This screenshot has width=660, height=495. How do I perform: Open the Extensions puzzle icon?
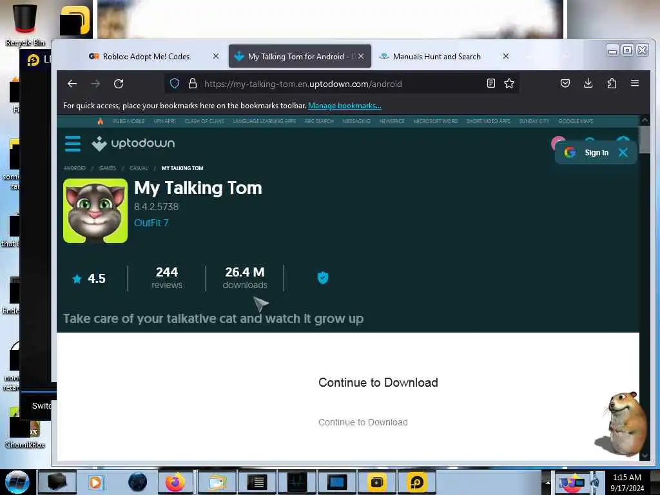tap(612, 83)
